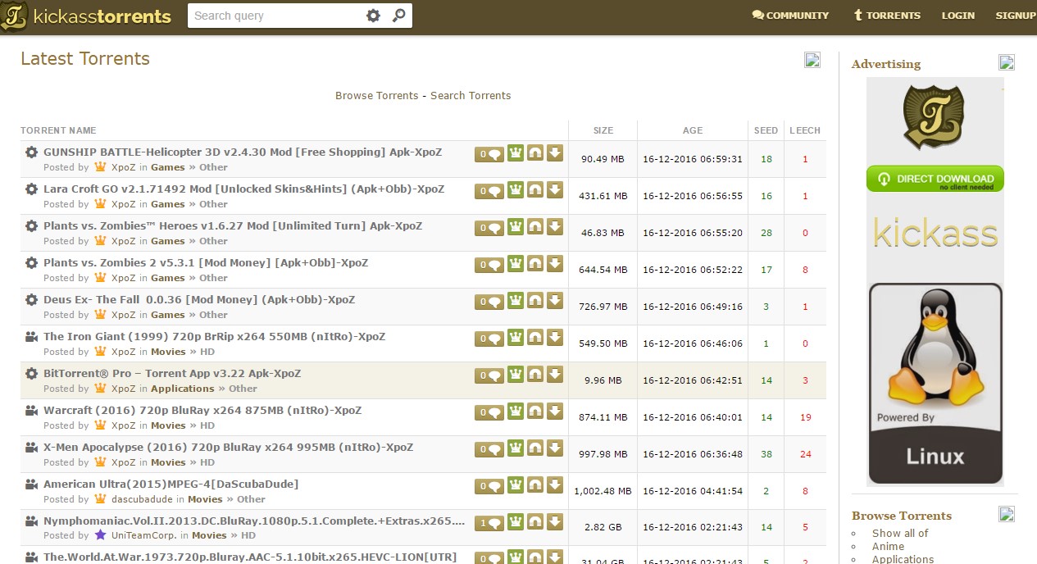Focus the Search query field
Image resolution: width=1037 pixels, height=564 pixels.
[276, 16]
